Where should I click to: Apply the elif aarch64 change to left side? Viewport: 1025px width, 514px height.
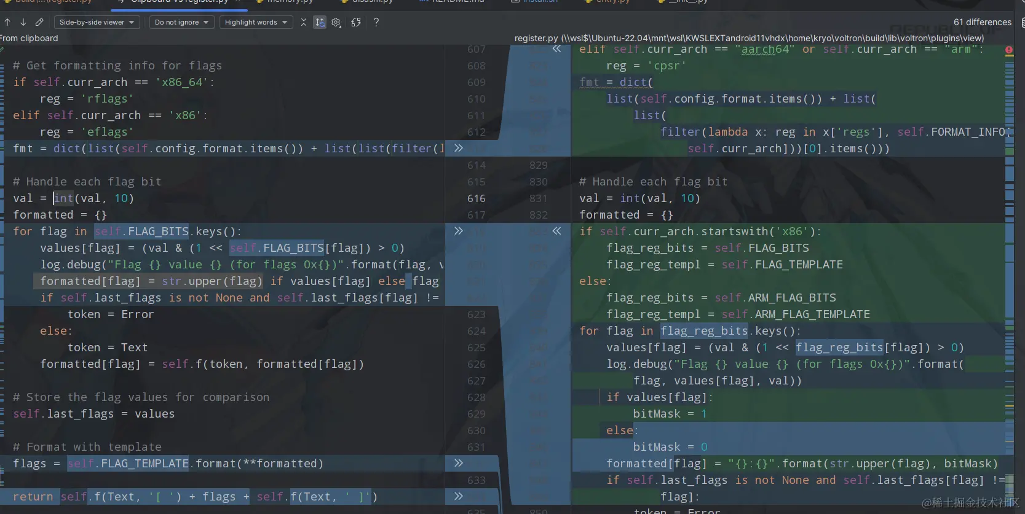pyautogui.click(x=556, y=49)
